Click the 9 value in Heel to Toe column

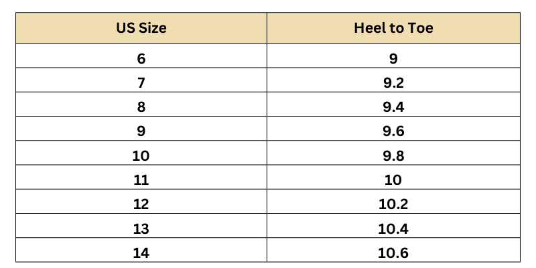point(393,58)
